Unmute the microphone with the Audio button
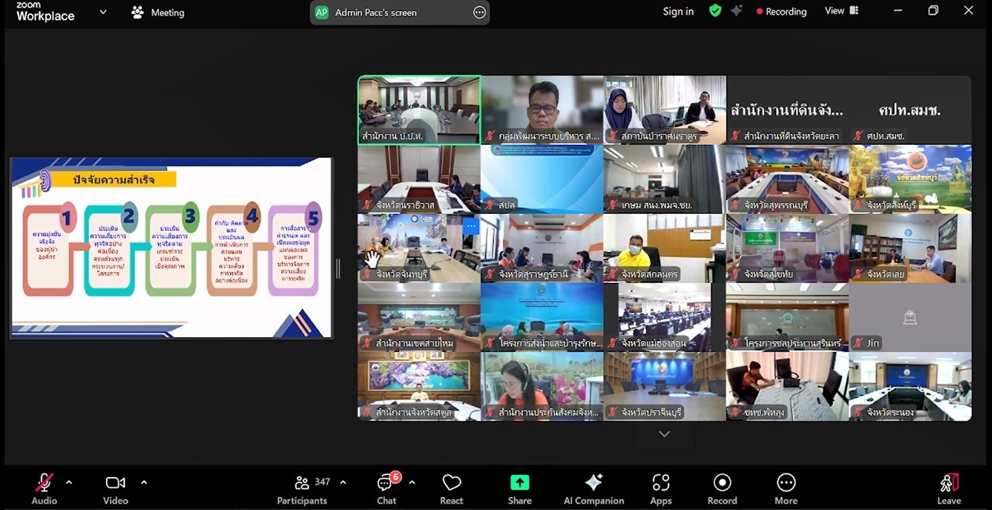 click(44, 489)
